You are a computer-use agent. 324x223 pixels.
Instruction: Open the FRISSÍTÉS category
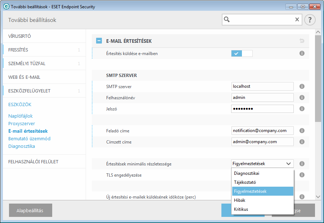44,50
